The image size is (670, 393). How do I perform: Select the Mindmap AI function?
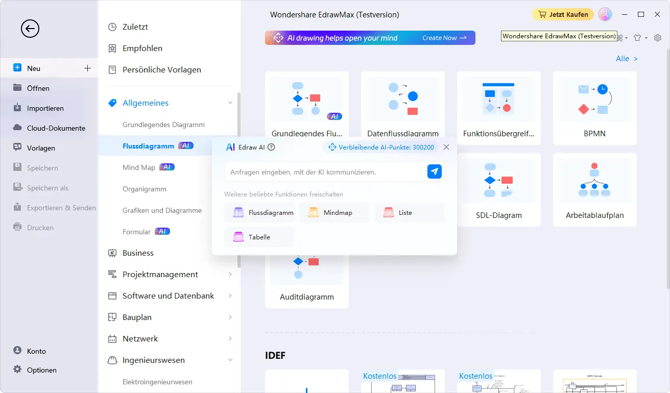tap(334, 212)
